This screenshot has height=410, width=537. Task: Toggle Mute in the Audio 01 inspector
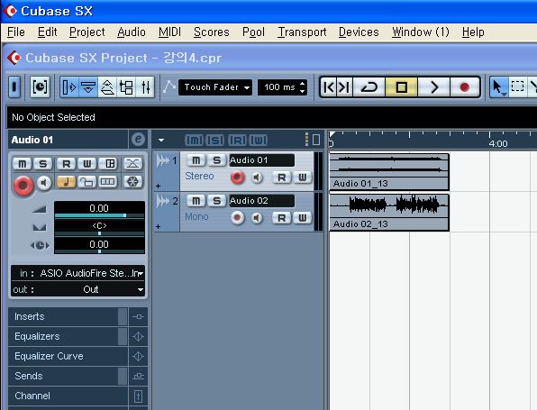(23, 164)
